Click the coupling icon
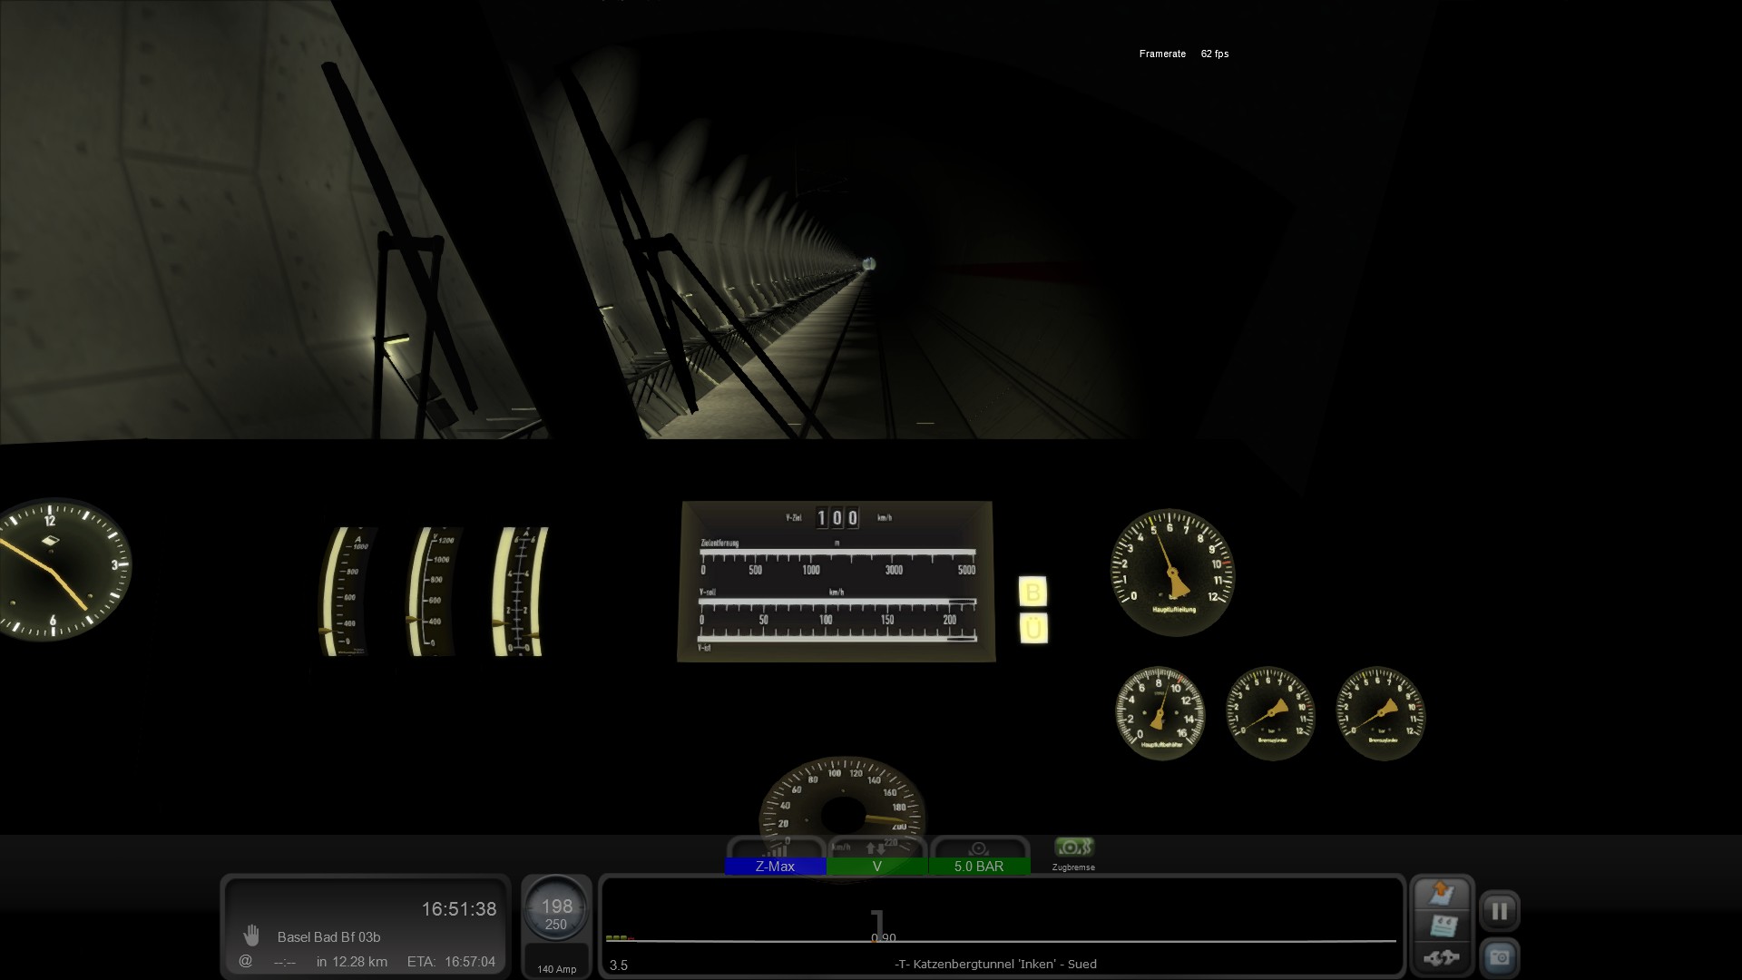 (x=1443, y=957)
